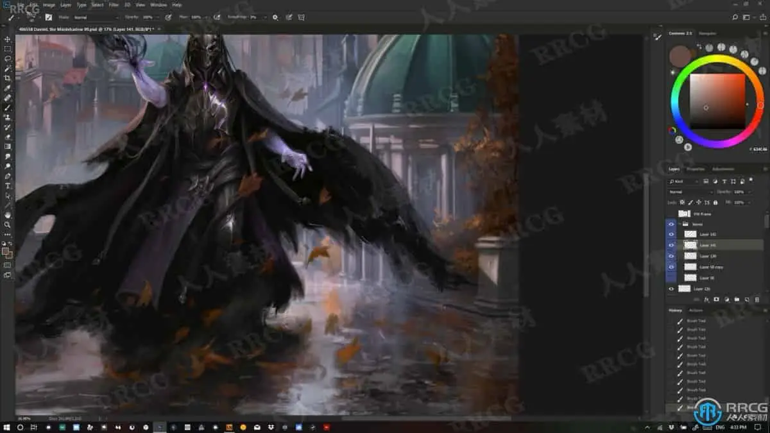Screen dimensions: 770x433
Task: Select the Rectangular Marquee tool
Action: (x=8, y=49)
